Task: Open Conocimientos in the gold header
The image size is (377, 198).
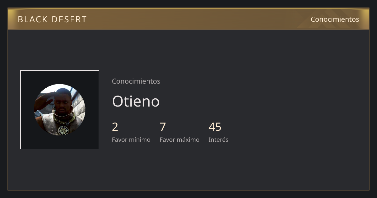Action: [335, 19]
